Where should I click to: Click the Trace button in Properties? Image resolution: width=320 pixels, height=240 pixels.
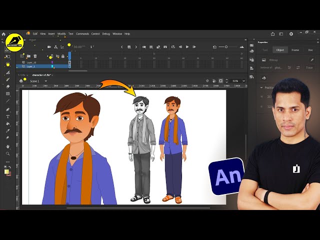pyautogui.click(x=309, y=67)
